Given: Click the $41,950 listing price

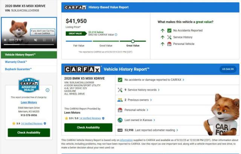Looking at the screenshot, I should click(76, 21).
